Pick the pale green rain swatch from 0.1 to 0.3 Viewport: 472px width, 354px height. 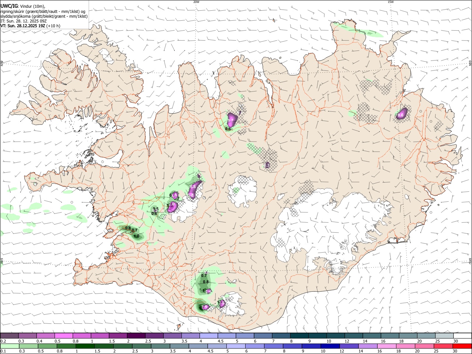(x=10, y=346)
